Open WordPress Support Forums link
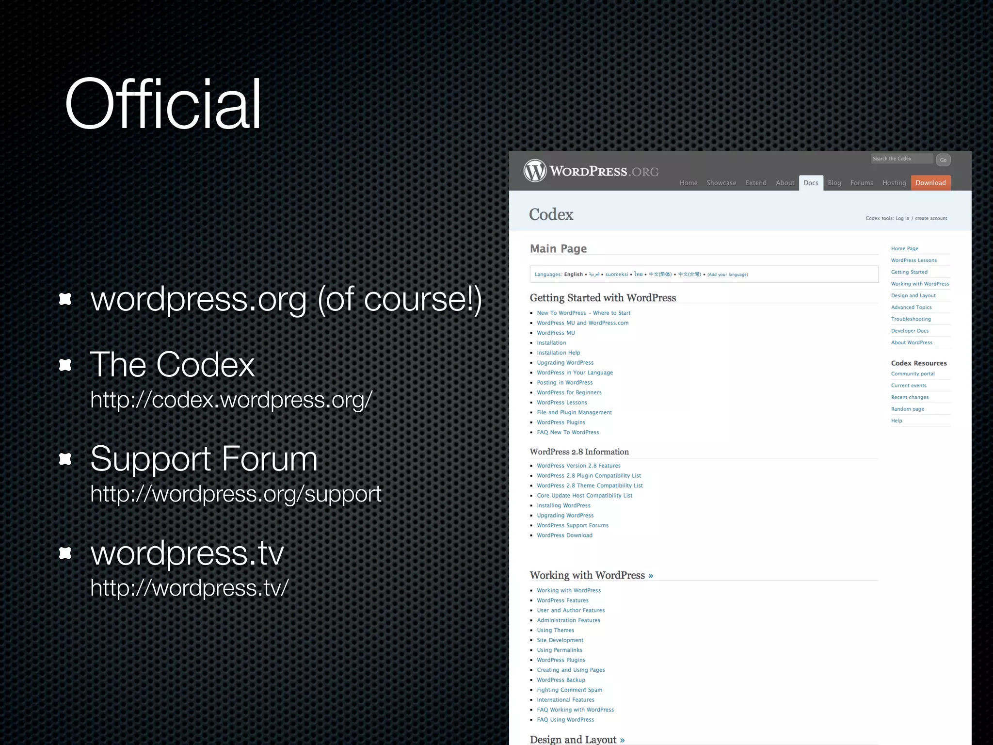This screenshot has width=993, height=745. pos(572,525)
